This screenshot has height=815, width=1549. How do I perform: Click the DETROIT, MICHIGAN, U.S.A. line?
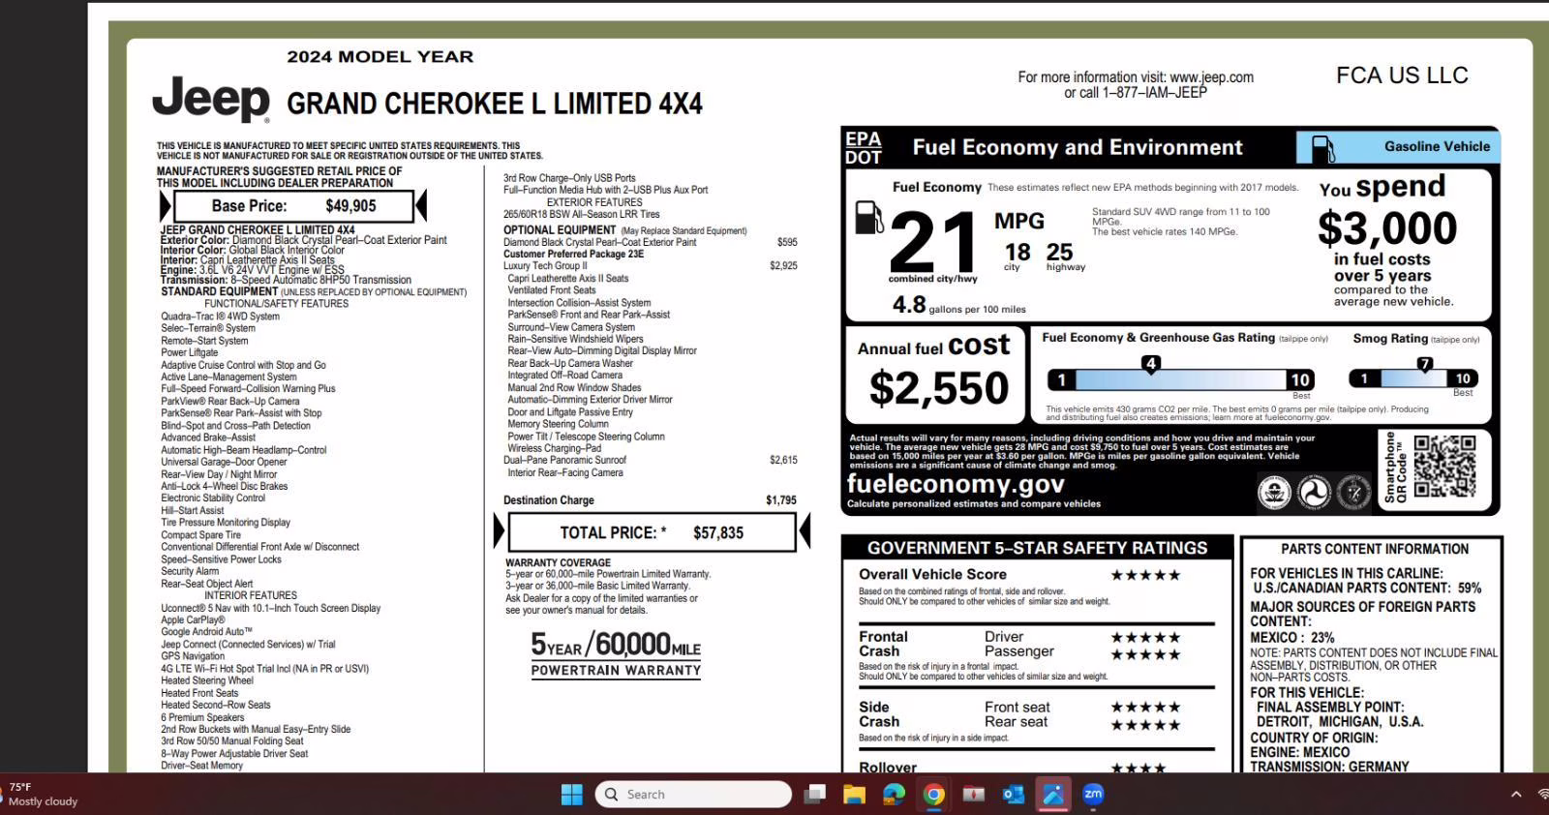click(1340, 722)
